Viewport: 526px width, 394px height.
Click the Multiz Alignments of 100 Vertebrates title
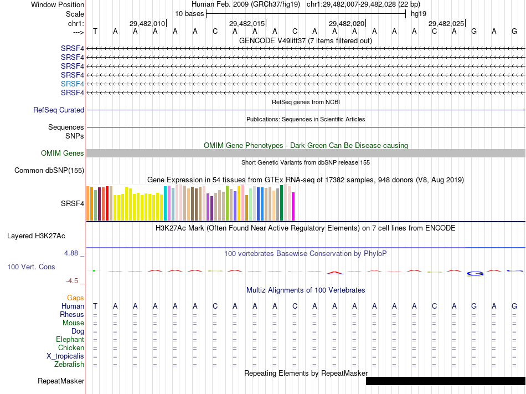[306, 290]
